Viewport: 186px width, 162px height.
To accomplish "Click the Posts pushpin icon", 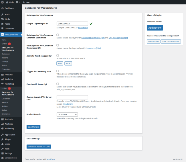I will tap(2, 14).
